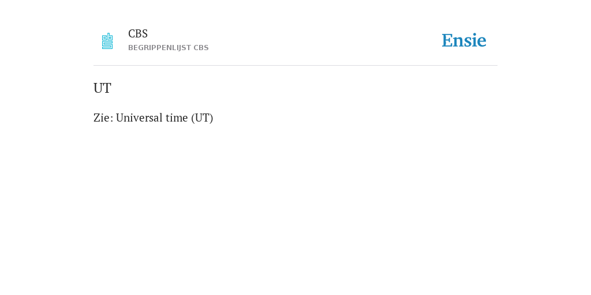Click the letter "T" in UT heading
The width and height of the screenshot is (591, 295).
(107, 88)
